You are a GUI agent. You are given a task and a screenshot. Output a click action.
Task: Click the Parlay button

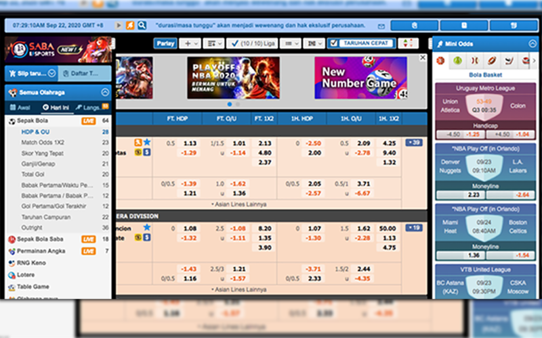[165, 43]
